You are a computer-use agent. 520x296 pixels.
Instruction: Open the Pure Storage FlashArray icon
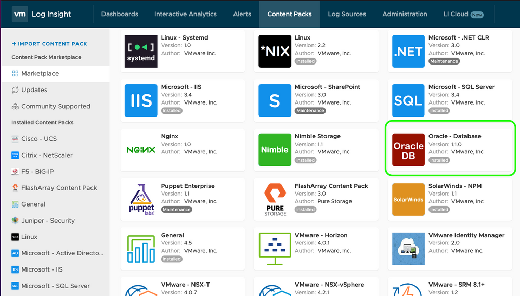coord(275,200)
